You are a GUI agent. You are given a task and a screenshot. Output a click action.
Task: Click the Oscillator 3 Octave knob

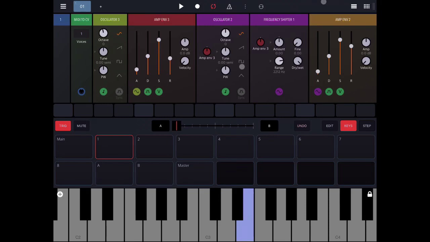[103, 33]
